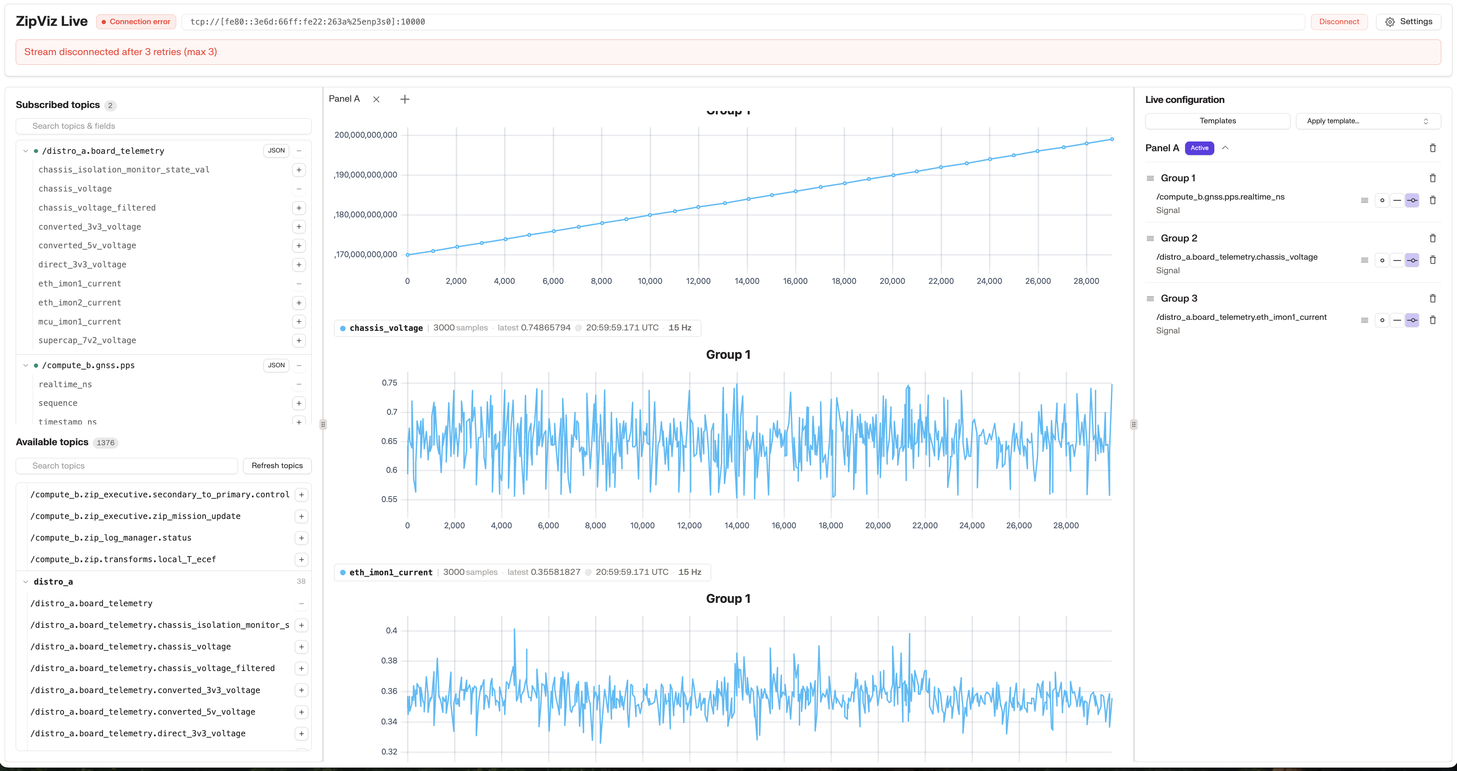Viewport: 1457px width, 771px height.
Task: Remove the eth_imon1_current signal from Group 3
Action: [x=1432, y=320]
